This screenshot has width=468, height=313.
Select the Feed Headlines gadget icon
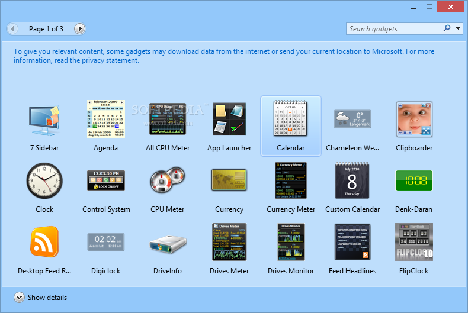(352, 242)
